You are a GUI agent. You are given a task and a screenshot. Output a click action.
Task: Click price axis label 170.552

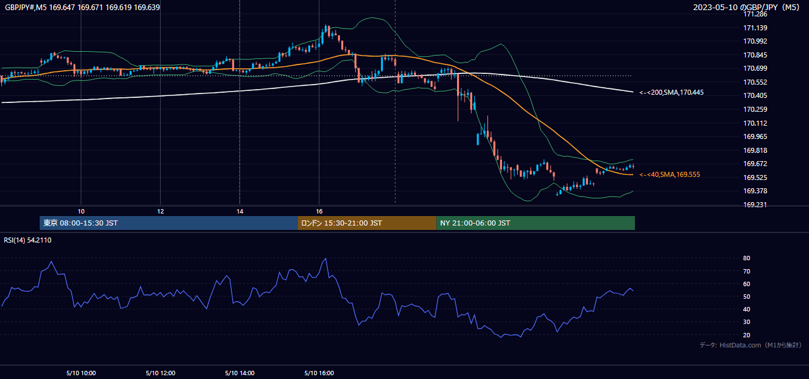click(755, 82)
